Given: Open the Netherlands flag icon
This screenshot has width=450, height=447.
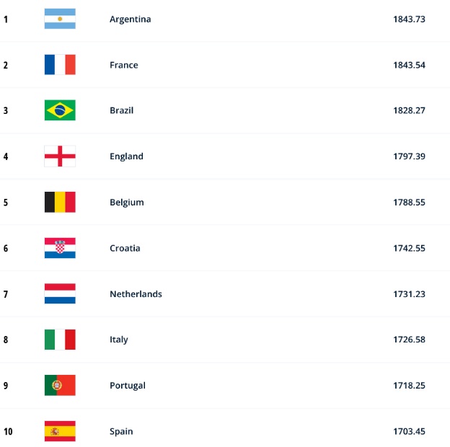Looking at the screenshot, I should tap(60, 293).
